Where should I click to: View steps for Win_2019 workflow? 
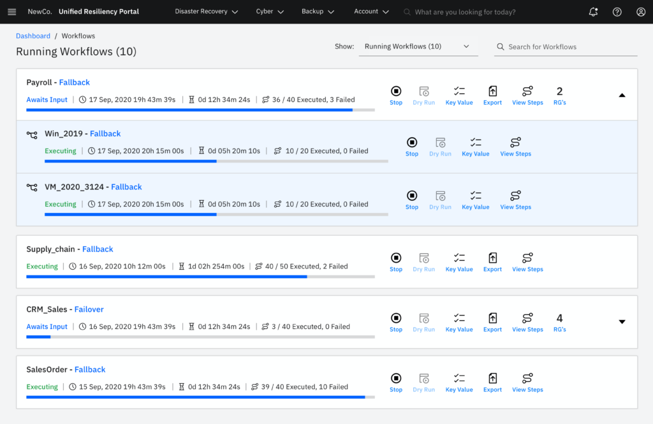tap(515, 146)
